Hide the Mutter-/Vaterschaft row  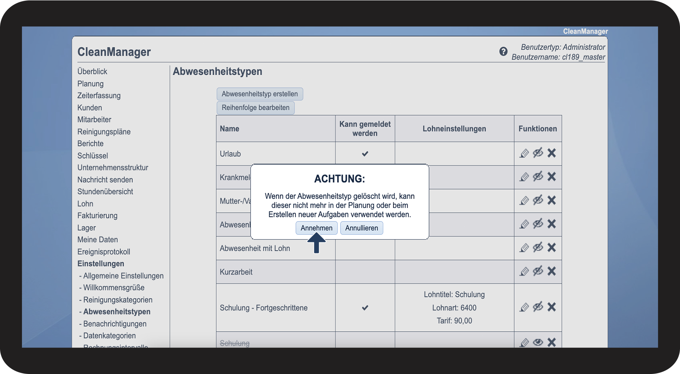(x=538, y=200)
